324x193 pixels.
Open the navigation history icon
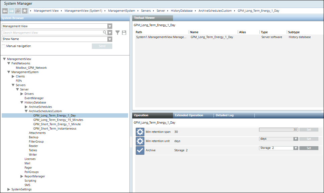pyautogui.click(x=18, y=11)
